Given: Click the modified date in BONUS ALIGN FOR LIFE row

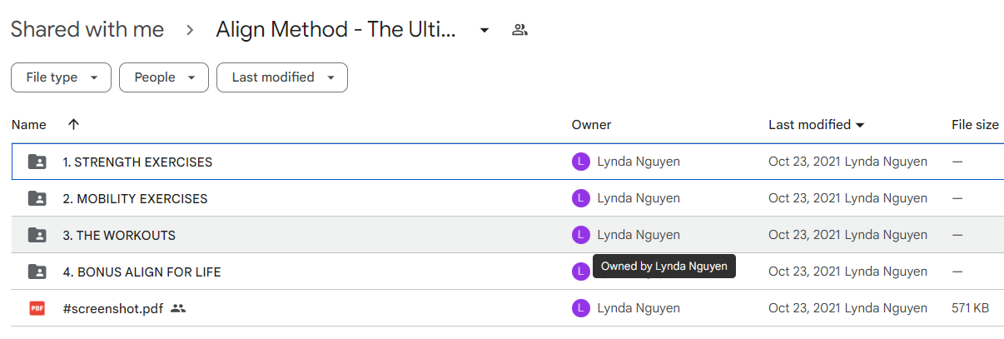Looking at the screenshot, I should pyautogui.click(x=847, y=272).
